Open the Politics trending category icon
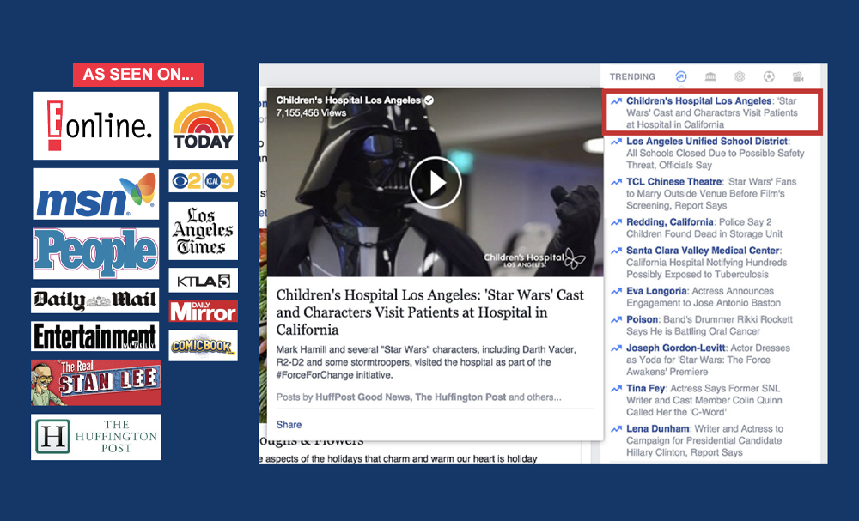This screenshot has height=521, width=859. click(x=710, y=76)
